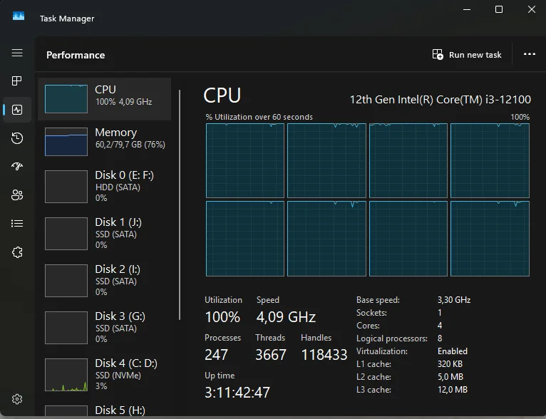Select CPU in the performance list
Image resolution: width=546 pixels, height=419 pixels.
(x=105, y=99)
